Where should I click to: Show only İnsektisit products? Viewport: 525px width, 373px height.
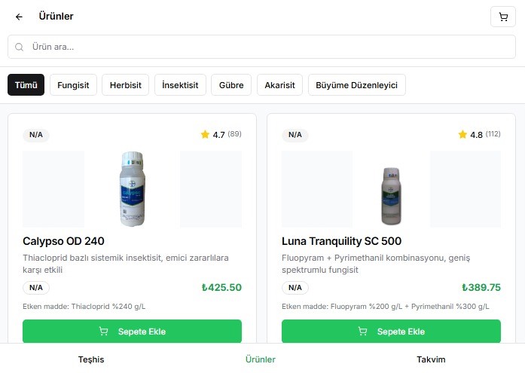(x=180, y=85)
